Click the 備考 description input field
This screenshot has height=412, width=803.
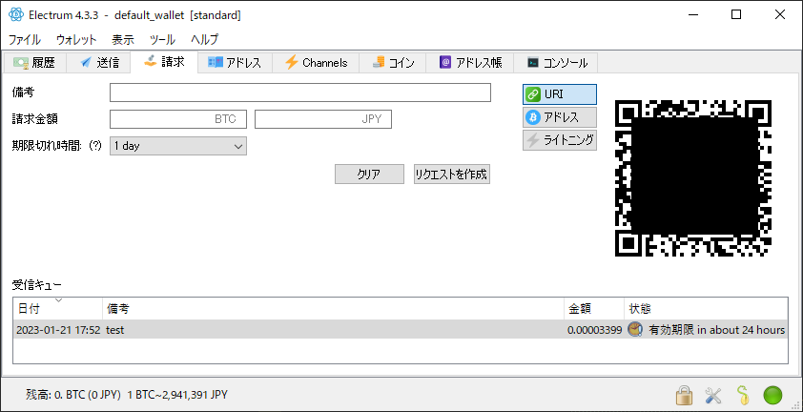pos(300,93)
